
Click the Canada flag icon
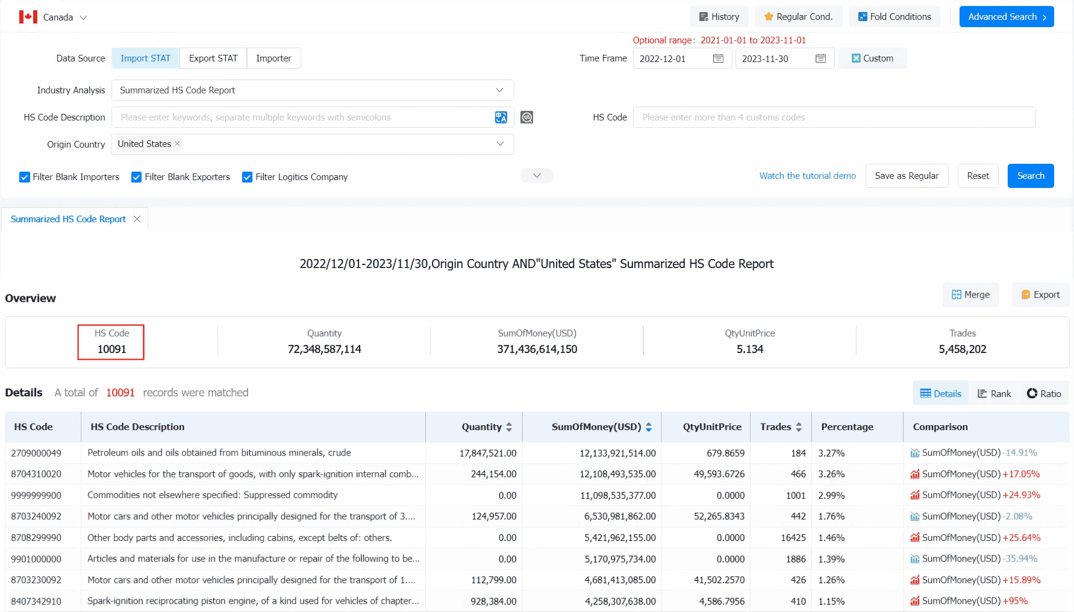pyautogui.click(x=28, y=17)
